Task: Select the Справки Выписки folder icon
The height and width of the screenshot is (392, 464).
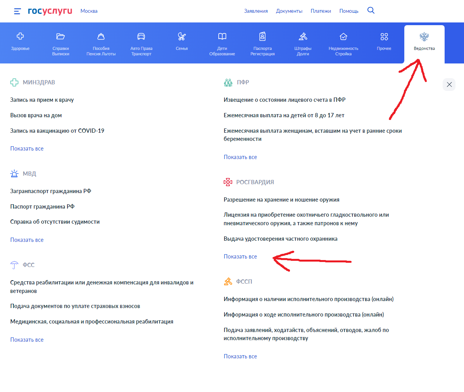Action: coord(60,36)
